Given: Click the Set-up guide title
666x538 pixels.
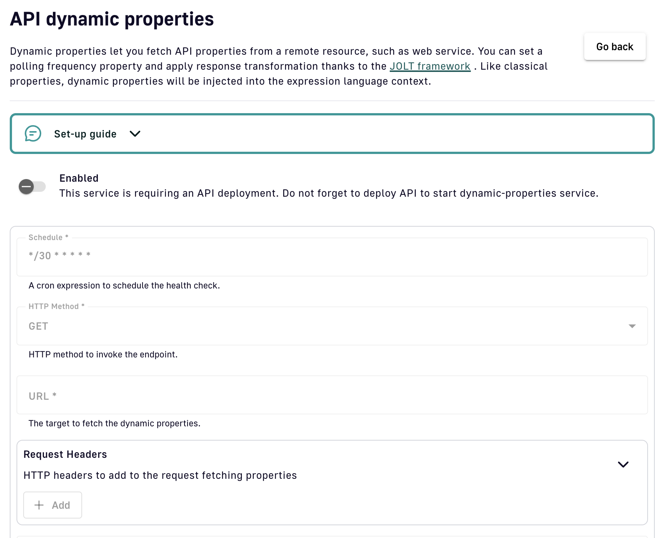Looking at the screenshot, I should pos(85,134).
